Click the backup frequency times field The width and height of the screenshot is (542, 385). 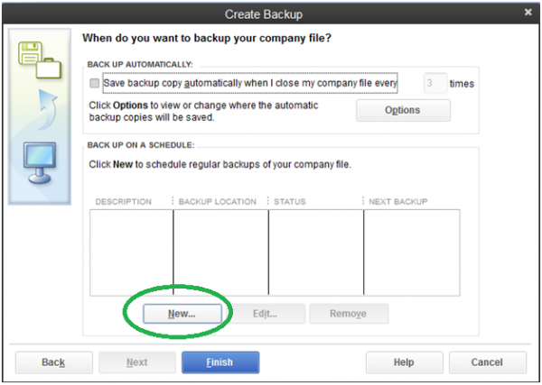pos(435,84)
